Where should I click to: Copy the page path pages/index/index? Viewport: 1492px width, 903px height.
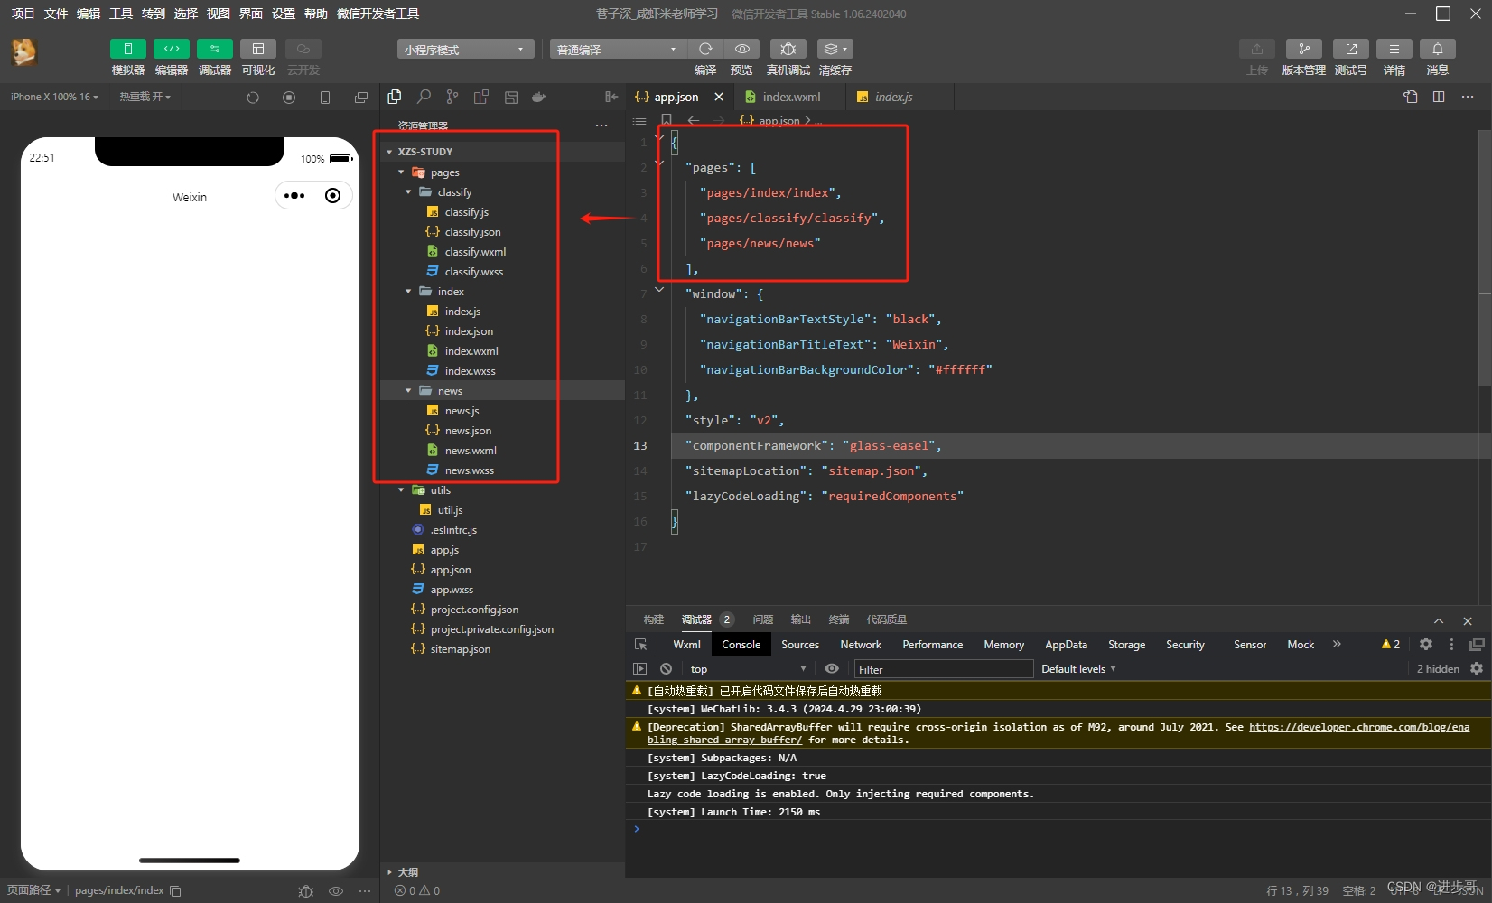tap(175, 891)
